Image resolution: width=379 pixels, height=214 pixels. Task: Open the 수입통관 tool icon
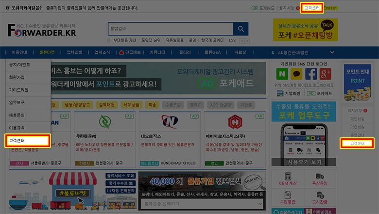(288, 198)
